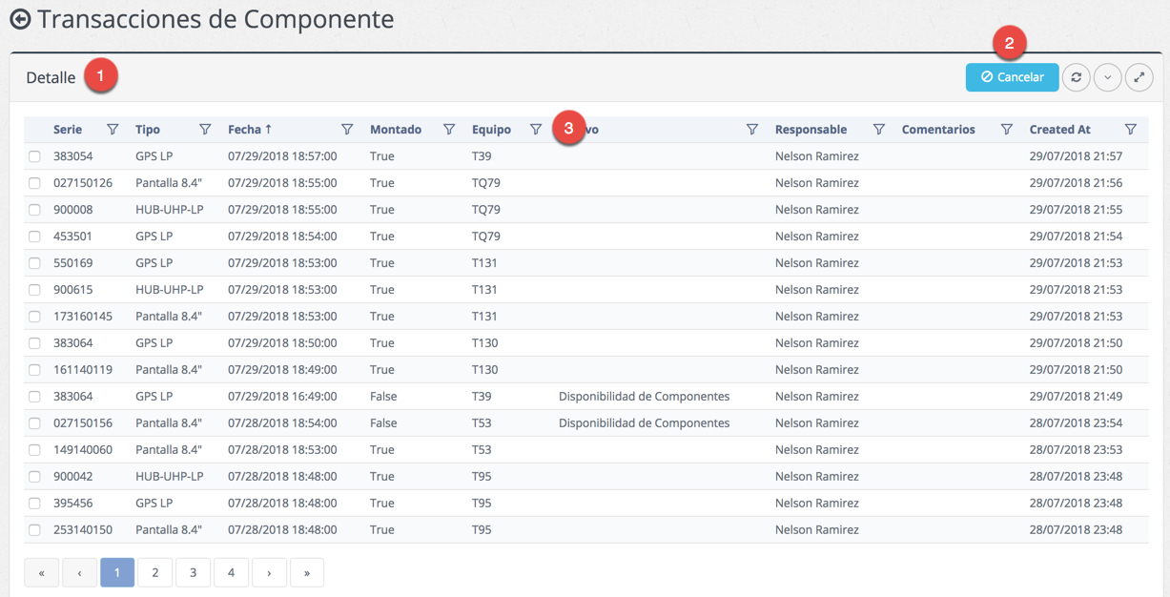Click the date 07/29/2018 18:50:00
Viewport: 1170px width, 597px height.
click(x=282, y=343)
